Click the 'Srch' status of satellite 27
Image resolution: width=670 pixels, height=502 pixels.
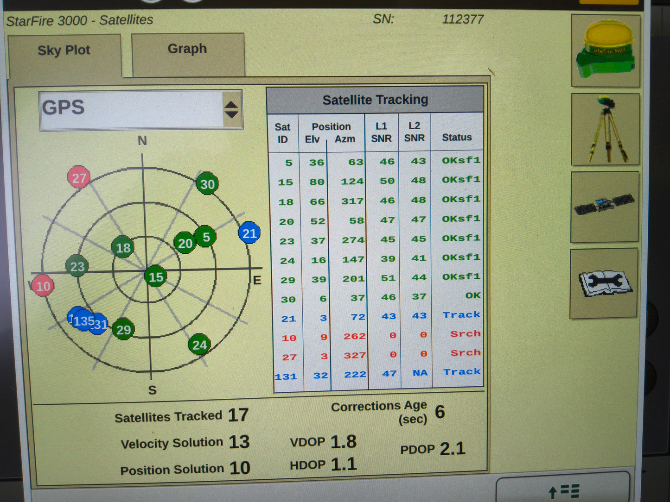tap(466, 353)
